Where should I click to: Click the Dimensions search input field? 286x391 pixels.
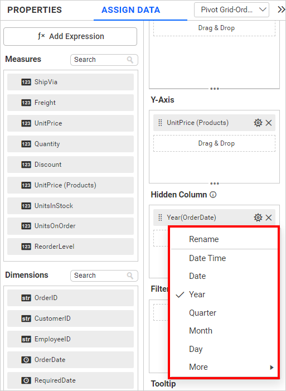point(104,276)
